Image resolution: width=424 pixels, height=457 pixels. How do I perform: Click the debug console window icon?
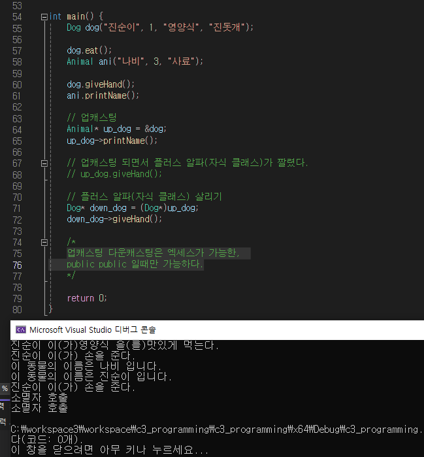21,330
